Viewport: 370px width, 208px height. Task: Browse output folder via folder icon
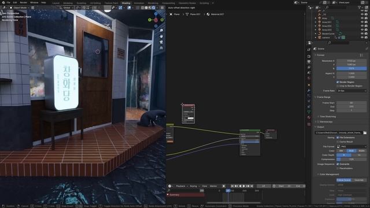pos(365,133)
